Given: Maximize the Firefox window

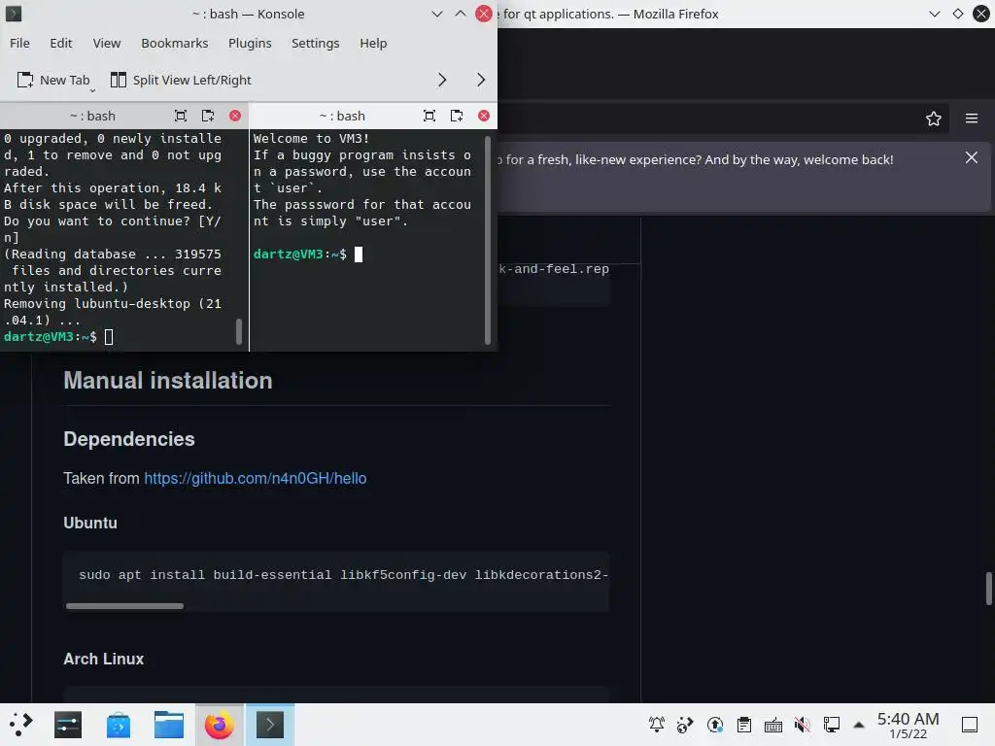Looking at the screenshot, I should pos(958,14).
